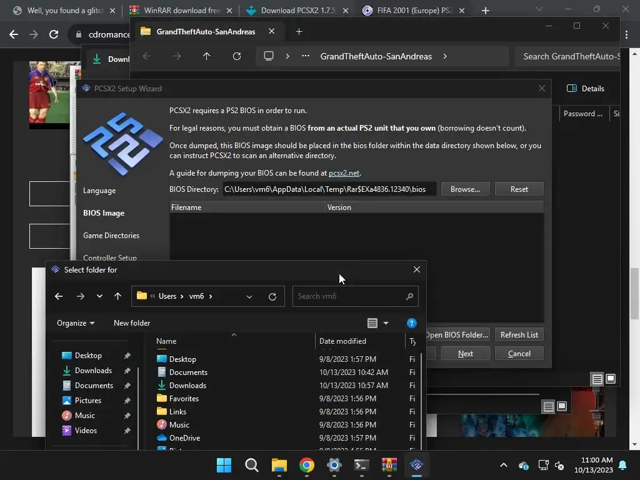Open taskbar Search

[251, 465]
